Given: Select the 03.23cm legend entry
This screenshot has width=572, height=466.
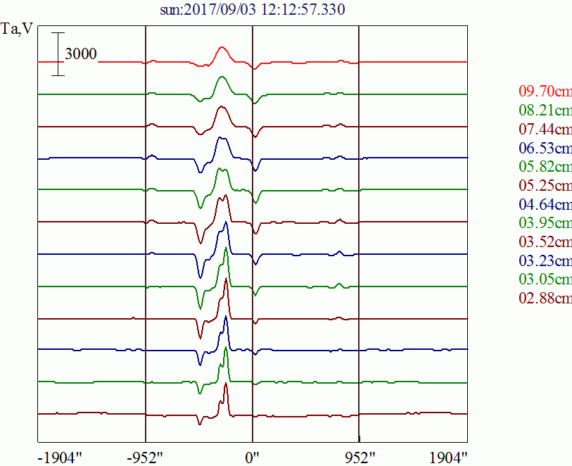Looking at the screenshot, I should [545, 260].
